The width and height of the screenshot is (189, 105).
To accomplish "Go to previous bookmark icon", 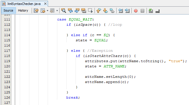I will [x=99, y=10].
